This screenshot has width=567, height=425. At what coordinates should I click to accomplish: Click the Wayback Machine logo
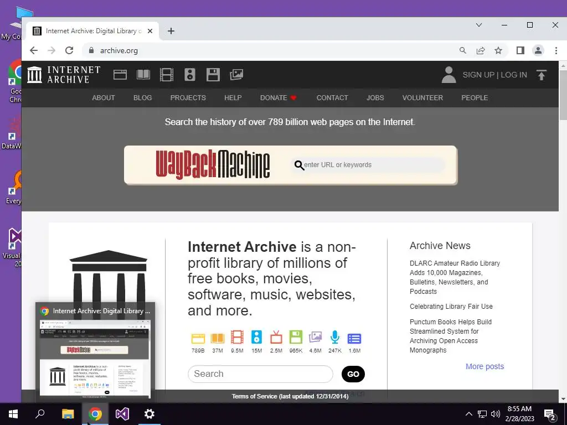[x=213, y=165]
